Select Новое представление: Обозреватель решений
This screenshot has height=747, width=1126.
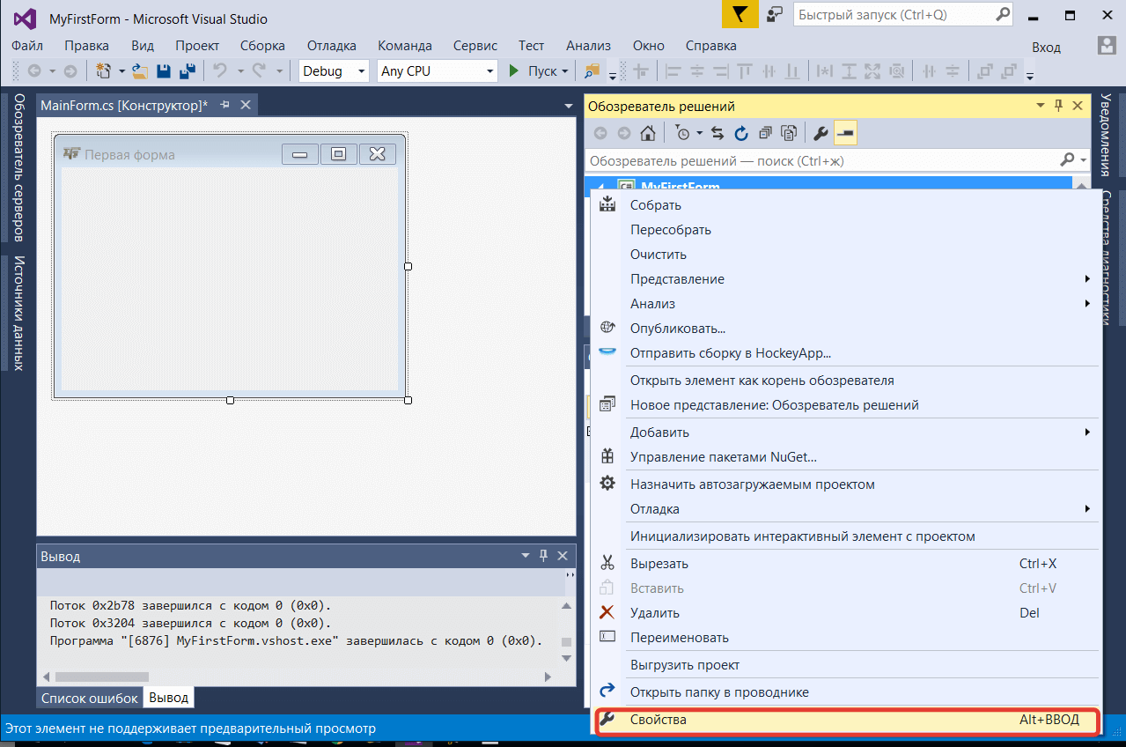pyautogui.click(x=845, y=405)
